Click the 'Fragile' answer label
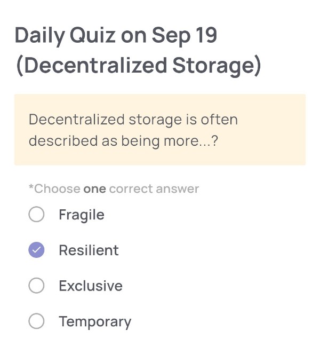Screen dimensions: 320x354 click(x=81, y=215)
